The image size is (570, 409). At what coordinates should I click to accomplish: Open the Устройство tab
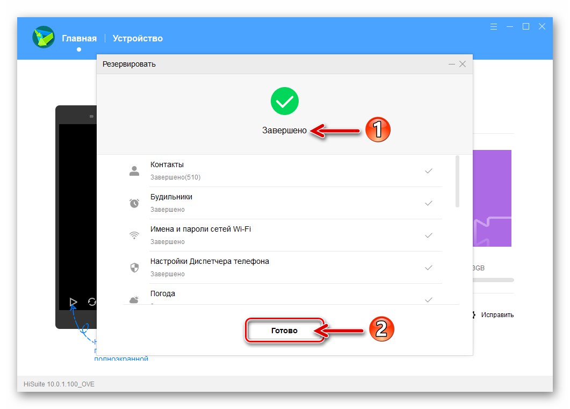coord(138,38)
